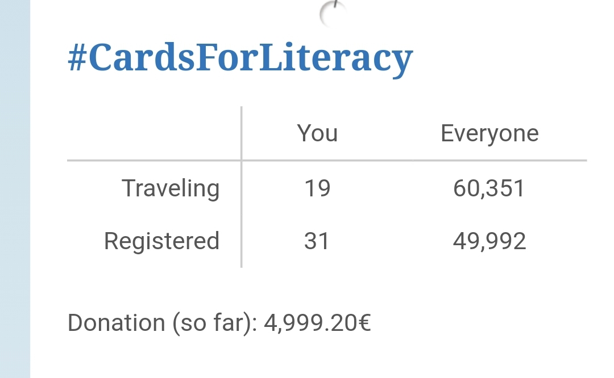Click the empty top-left table header cell
Screen dimensions: 614x378
coord(153,133)
